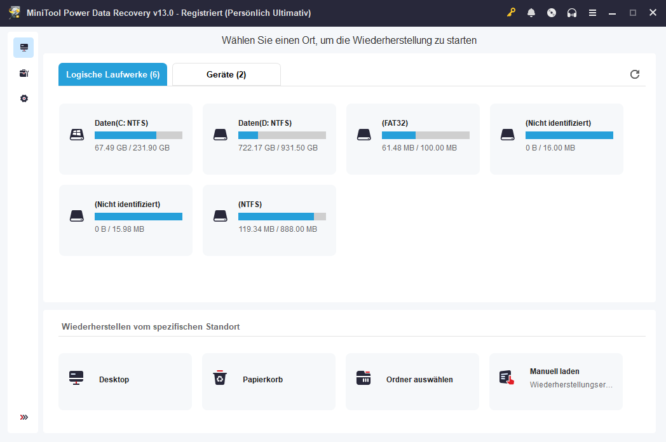666x442 pixels.
Task: Click usage bar of Daten(D: NTFS)
Action: coord(282,135)
